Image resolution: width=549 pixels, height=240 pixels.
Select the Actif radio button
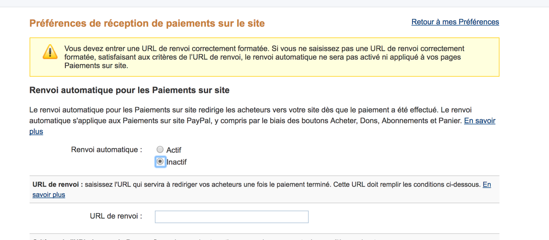[x=160, y=149]
